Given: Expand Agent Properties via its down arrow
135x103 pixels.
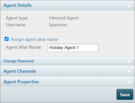Looking at the screenshot, I should (128, 82).
